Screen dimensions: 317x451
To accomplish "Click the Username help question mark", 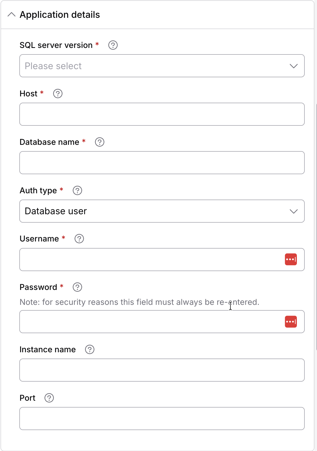I will 79,239.
